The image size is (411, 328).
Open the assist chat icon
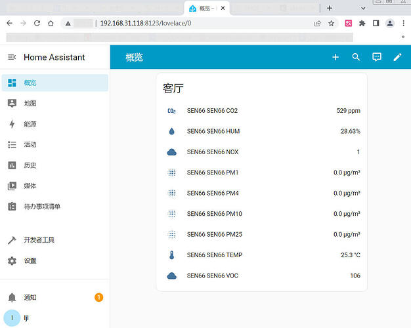tap(377, 57)
